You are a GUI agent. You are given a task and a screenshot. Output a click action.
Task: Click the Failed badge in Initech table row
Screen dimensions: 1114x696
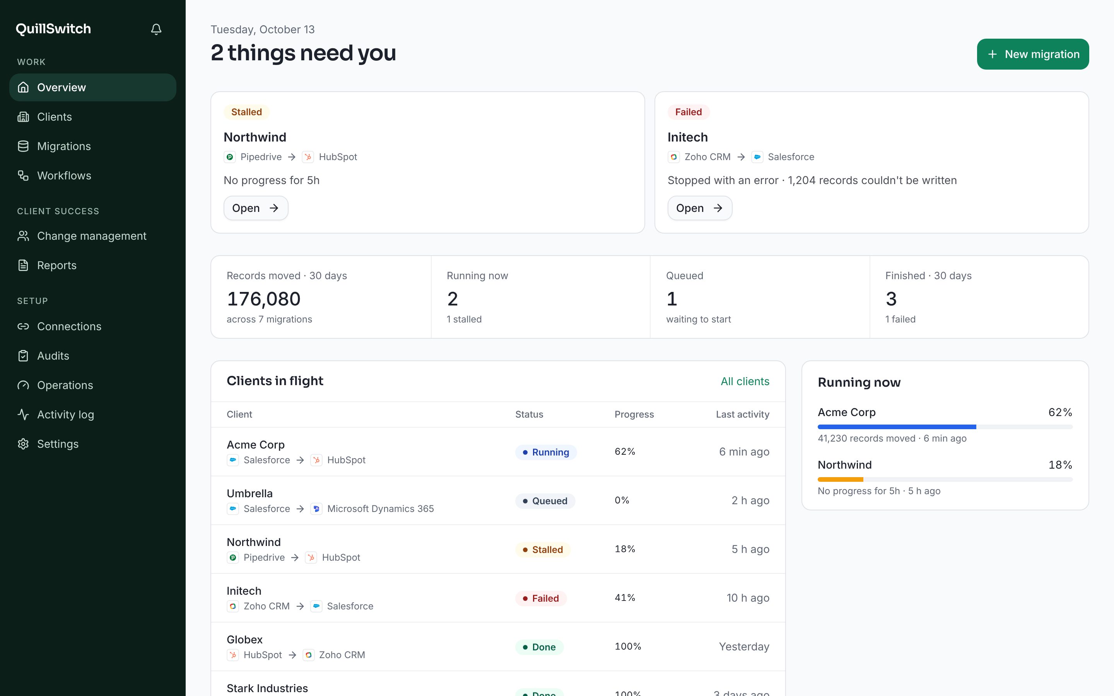point(540,599)
